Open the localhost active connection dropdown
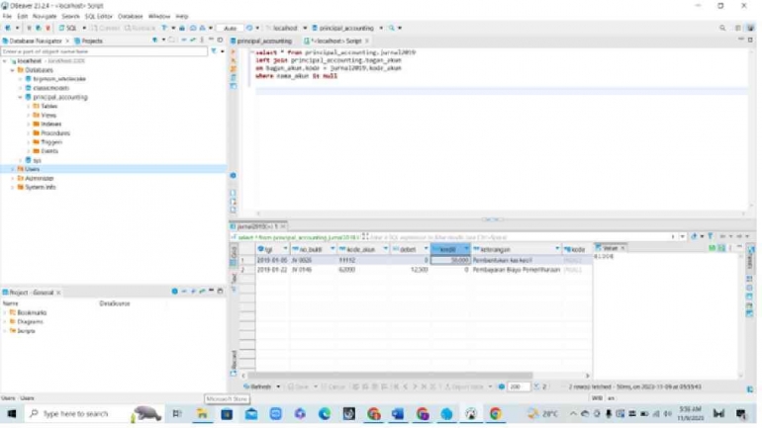Screen dimensions: 762x428 305,28
